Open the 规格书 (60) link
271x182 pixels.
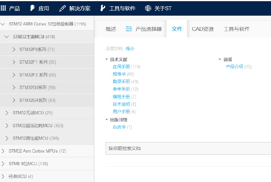[x=123, y=74]
